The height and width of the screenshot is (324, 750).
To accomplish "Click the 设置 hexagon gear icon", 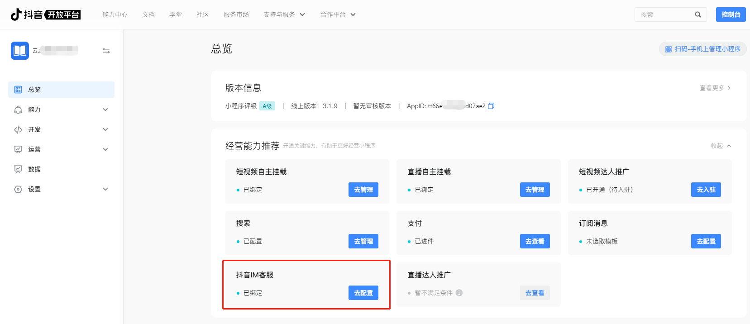I will pyautogui.click(x=18, y=189).
